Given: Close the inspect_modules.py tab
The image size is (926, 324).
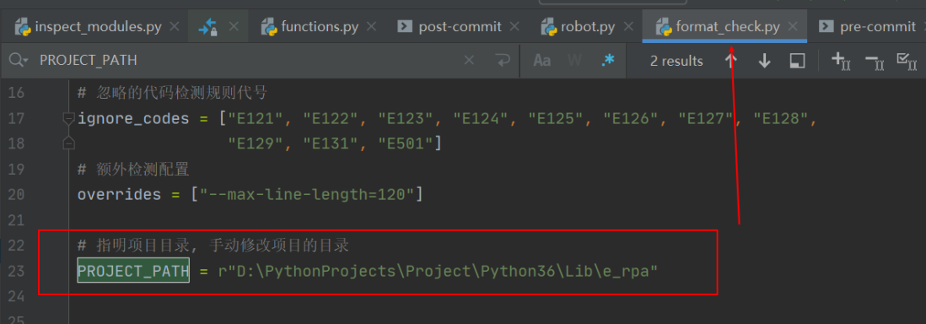Looking at the screenshot, I should pos(175,27).
